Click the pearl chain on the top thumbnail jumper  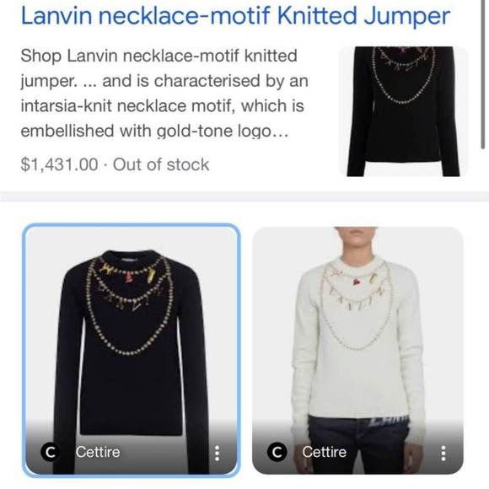pyautogui.click(x=403, y=75)
